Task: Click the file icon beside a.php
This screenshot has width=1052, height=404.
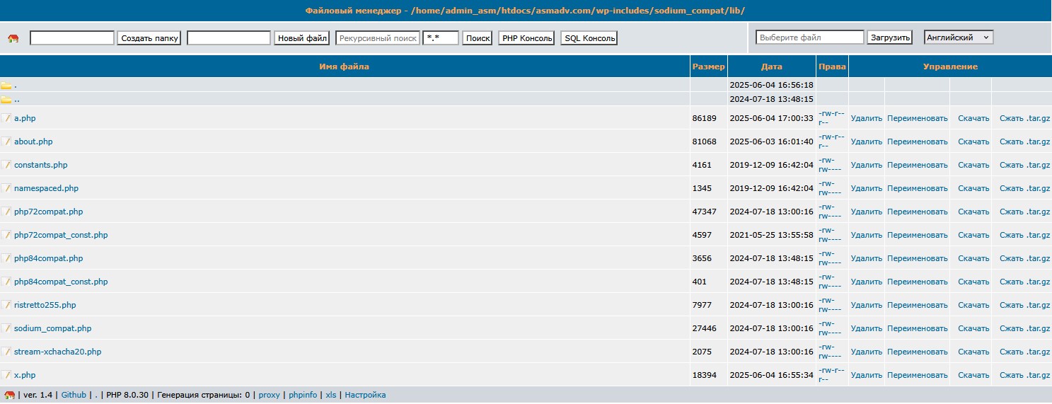Action: 6,118
